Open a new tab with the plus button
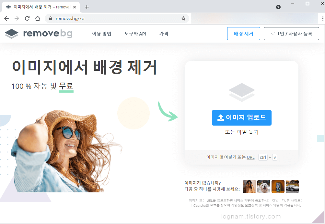The image size is (325, 224). [x=87, y=7]
